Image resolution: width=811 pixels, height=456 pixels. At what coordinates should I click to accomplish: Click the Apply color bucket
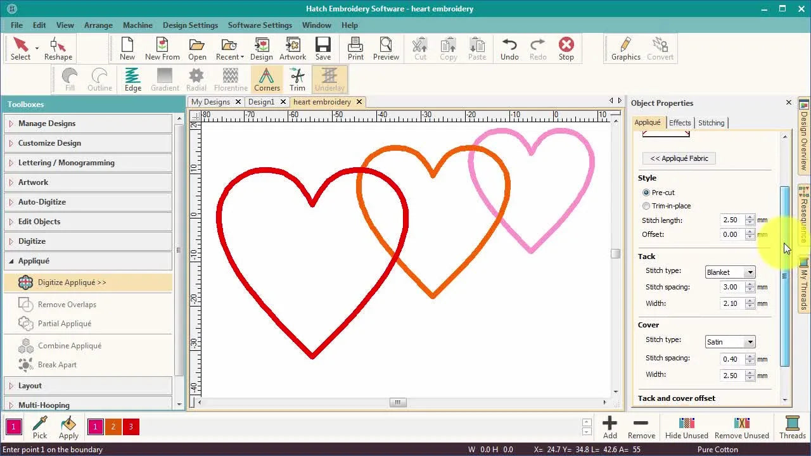coord(68,427)
